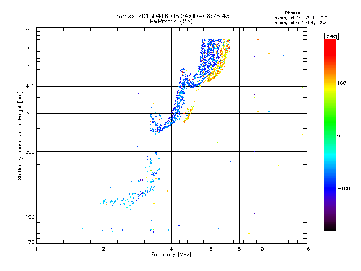Image resolution: width=361 pixels, height=271 pixels.
Task: Click the colorbar label '0'
Action: click(338, 136)
